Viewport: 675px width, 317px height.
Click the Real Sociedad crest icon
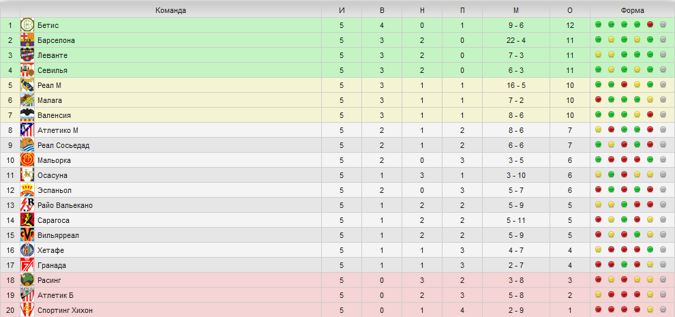[x=27, y=145]
